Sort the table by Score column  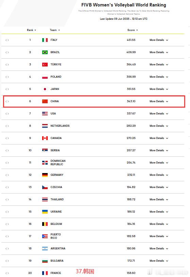coord(132,30)
